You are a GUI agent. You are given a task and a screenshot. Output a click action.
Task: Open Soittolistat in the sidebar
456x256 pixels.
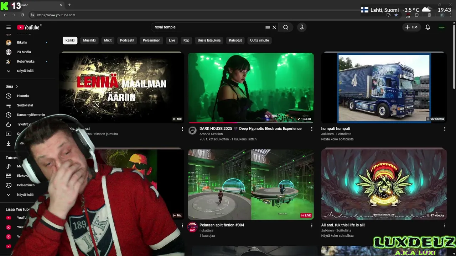(25, 105)
